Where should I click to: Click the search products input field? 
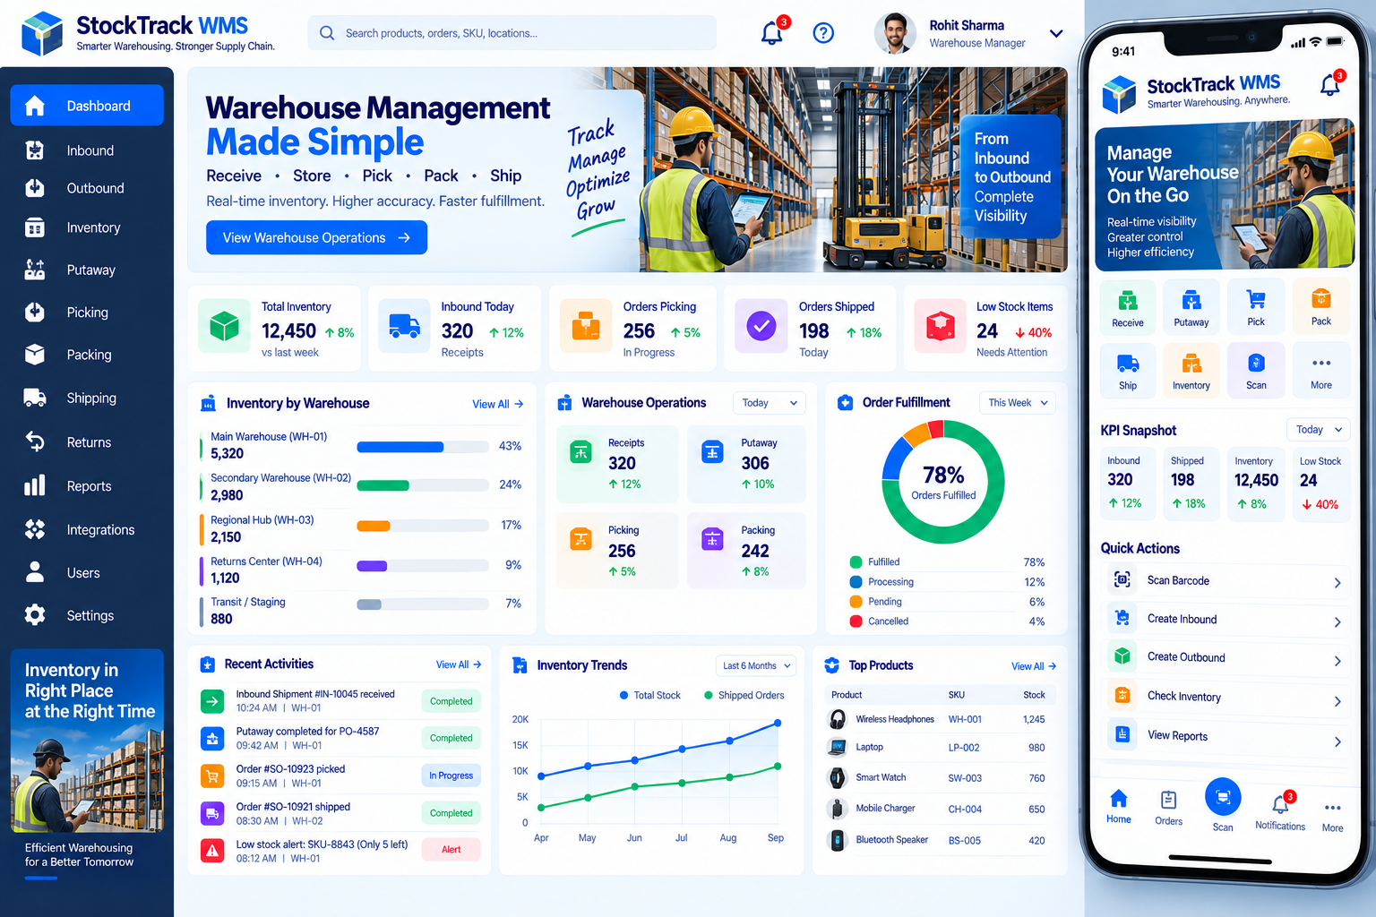[x=512, y=33]
